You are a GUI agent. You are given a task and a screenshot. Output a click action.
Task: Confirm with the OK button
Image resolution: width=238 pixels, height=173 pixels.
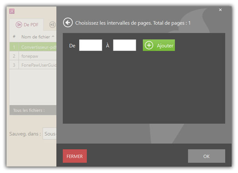206,156
